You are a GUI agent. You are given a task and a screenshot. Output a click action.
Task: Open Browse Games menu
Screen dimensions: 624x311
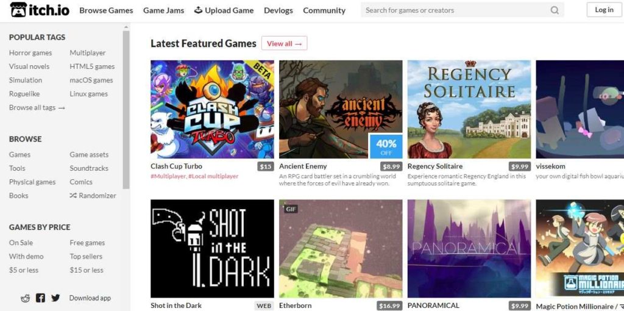coord(106,10)
